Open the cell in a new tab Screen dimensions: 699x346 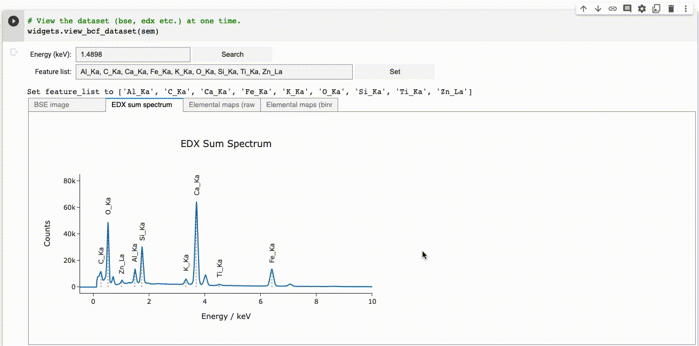656,9
